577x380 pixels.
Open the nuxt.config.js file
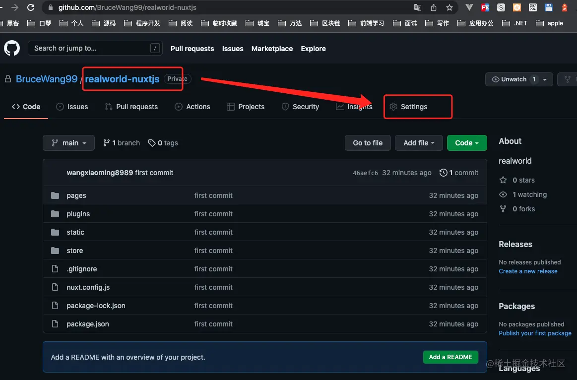point(88,287)
